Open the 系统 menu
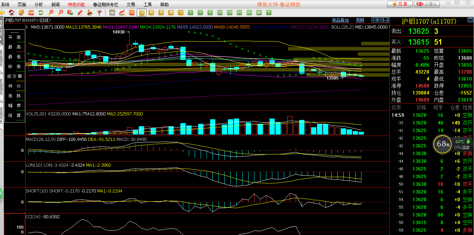Viewport: 474px width, 235px height. [x=5, y=5]
